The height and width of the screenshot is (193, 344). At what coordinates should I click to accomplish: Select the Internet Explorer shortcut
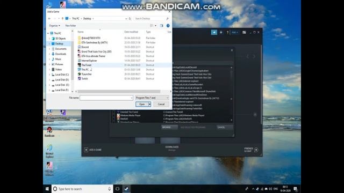89,61
